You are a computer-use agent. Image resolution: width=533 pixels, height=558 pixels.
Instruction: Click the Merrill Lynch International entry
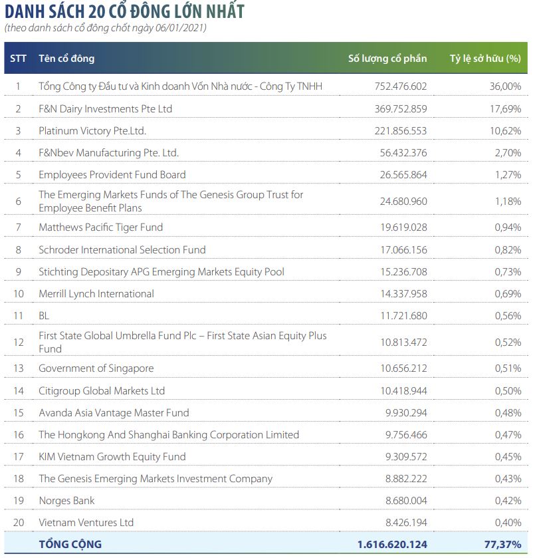96,293
